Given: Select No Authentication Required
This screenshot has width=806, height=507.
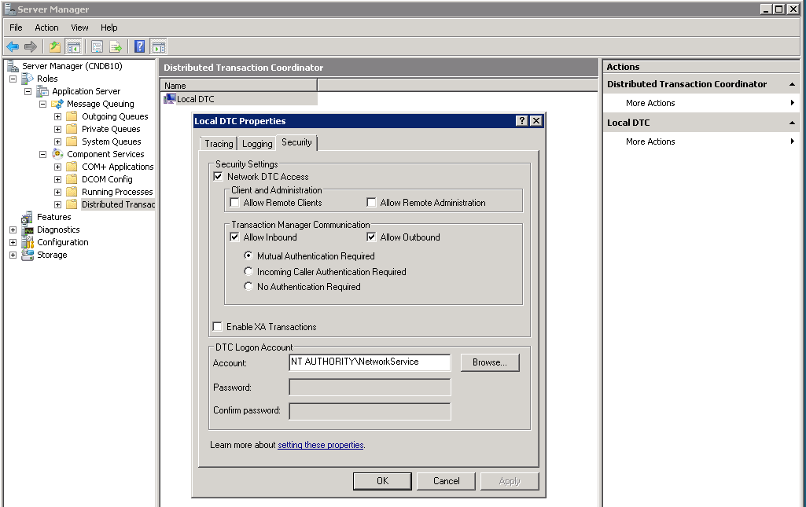Looking at the screenshot, I should tap(248, 285).
